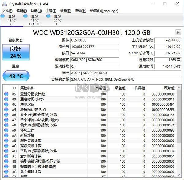This screenshot has height=180, width=184.
Task: Click the 通电次数 value 1265 次
Action: click(x=168, y=60)
